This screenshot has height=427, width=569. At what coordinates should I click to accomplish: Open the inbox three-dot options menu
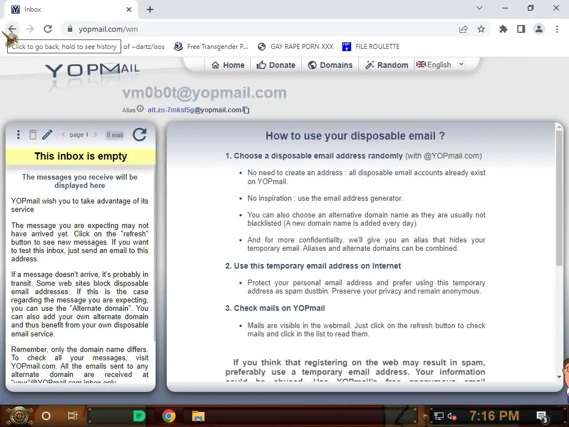(x=18, y=135)
